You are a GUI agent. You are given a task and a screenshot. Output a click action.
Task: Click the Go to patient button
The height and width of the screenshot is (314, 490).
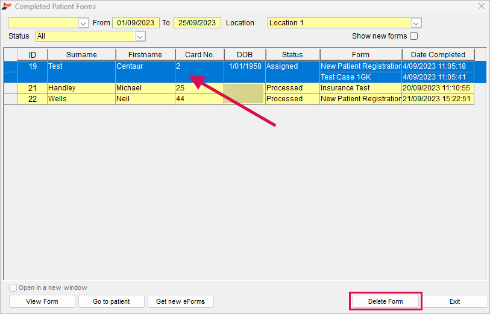pyautogui.click(x=112, y=301)
